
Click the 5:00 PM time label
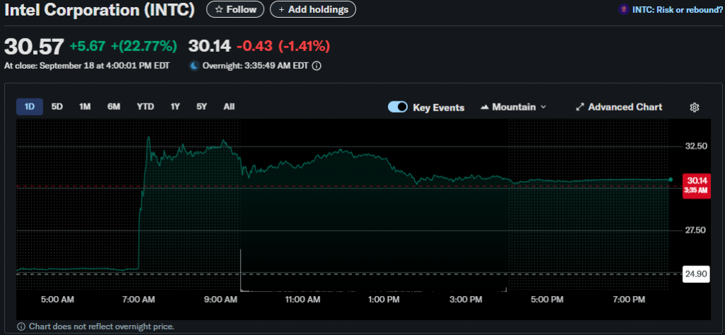tap(547, 300)
